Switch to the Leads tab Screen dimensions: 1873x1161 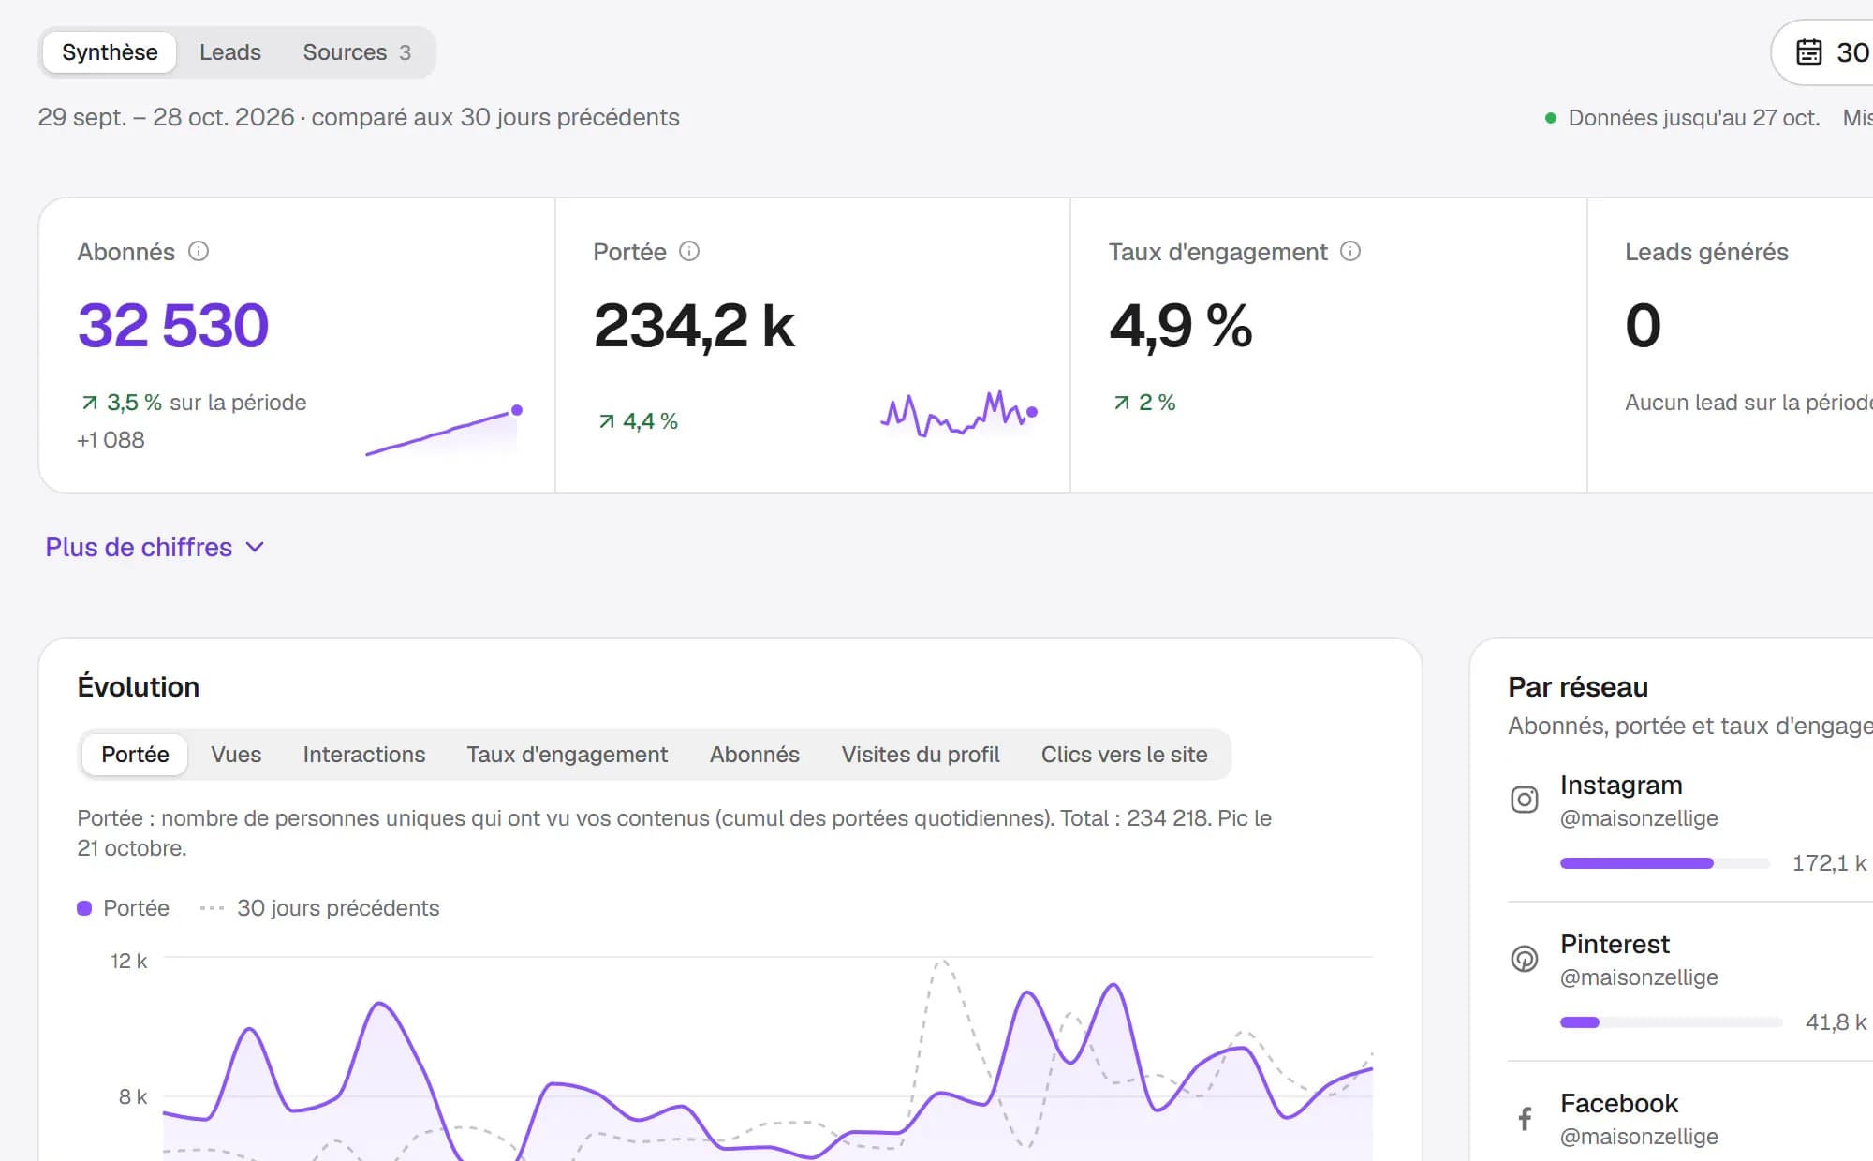(x=230, y=52)
